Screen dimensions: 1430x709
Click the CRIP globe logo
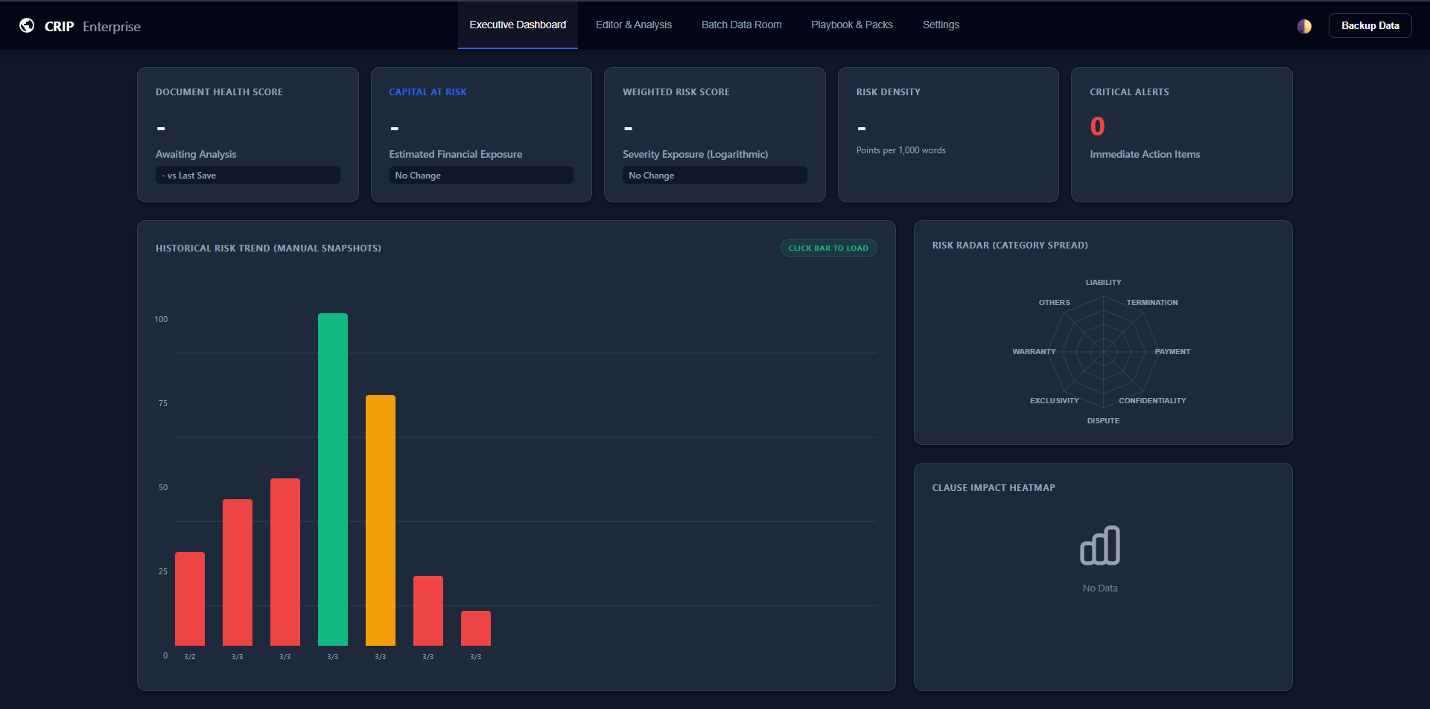(28, 25)
